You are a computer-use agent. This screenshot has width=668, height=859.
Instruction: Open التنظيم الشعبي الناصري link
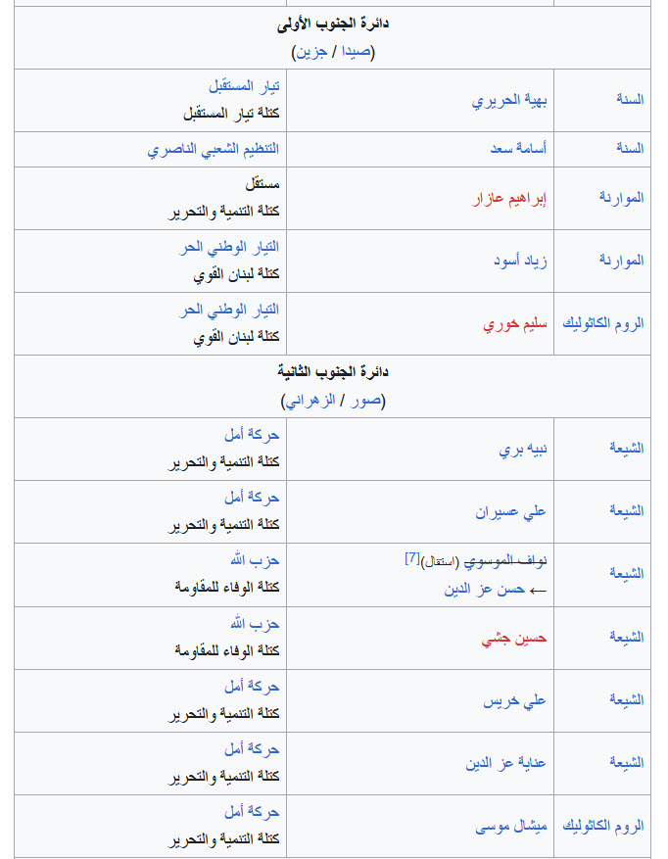tap(214, 150)
